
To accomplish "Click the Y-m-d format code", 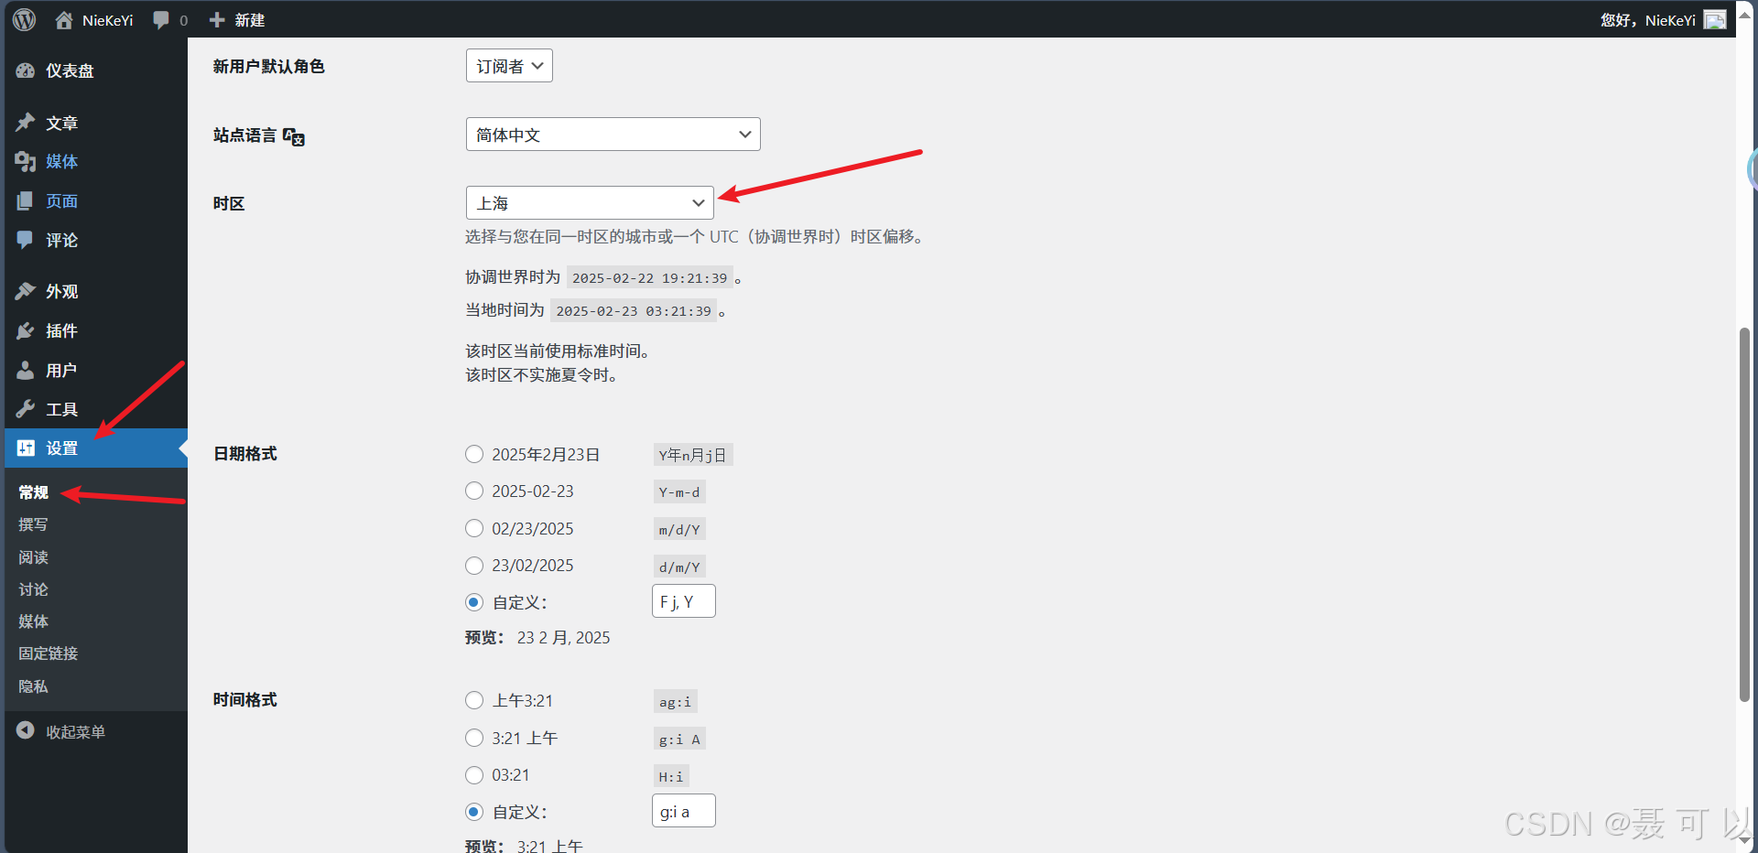I will tap(679, 492).
